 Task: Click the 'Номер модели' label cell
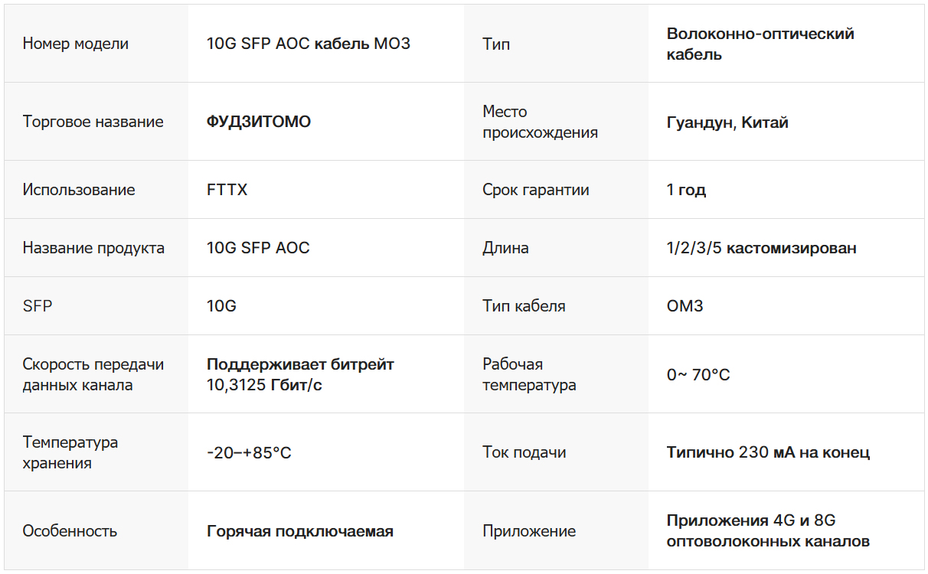click(x=76, y=44)
